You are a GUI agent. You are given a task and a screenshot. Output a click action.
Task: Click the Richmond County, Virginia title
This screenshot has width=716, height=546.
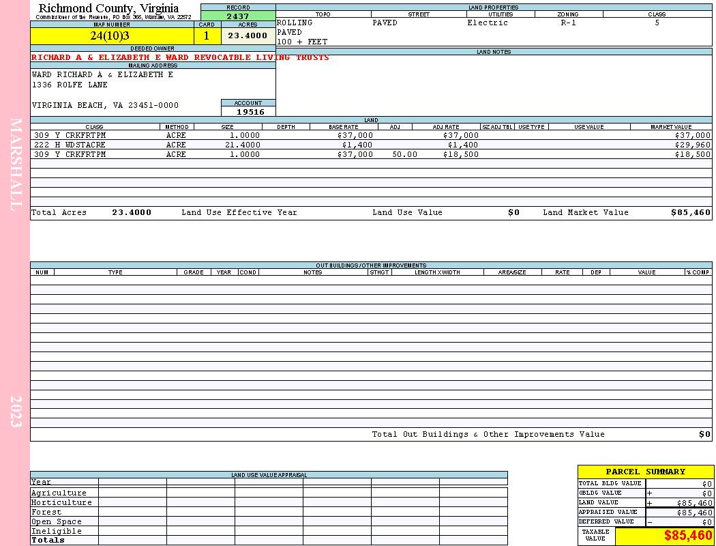(108, 8)
